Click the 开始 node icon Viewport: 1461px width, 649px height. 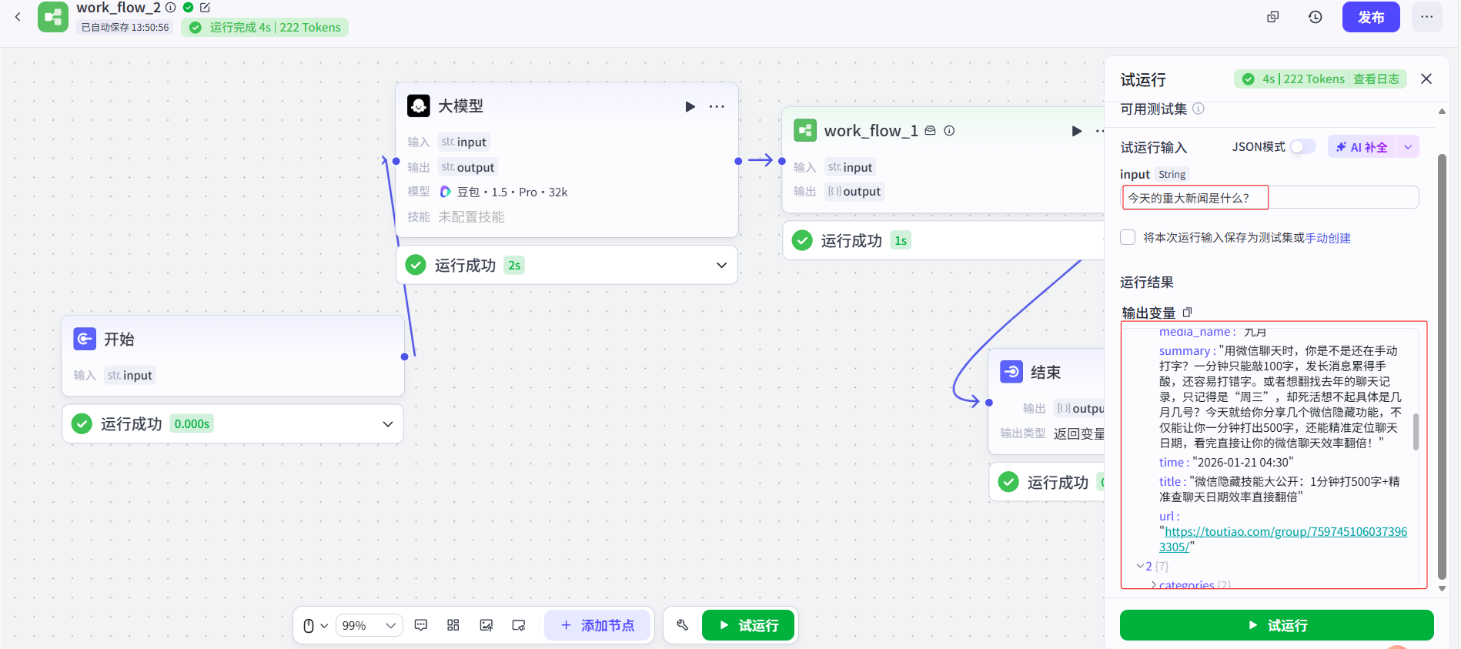click(x=85, y=339)
